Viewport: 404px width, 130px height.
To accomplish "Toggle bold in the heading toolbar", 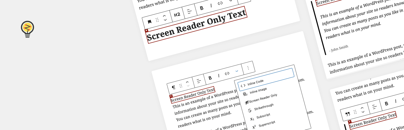I will 201,8.
